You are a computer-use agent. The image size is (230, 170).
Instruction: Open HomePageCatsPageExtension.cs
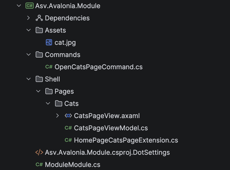[126, 140]
